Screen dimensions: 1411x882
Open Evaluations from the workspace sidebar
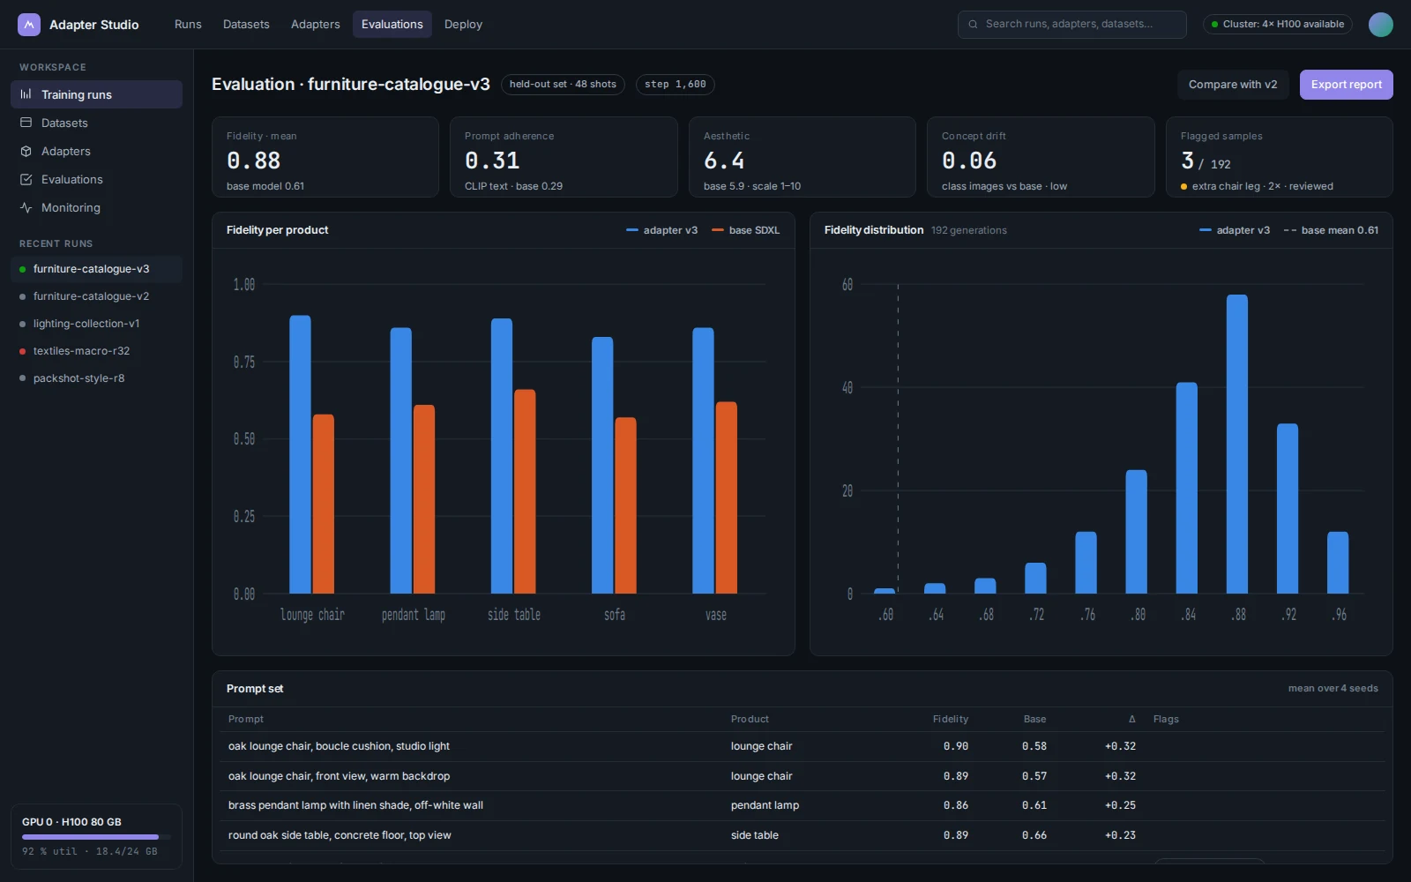click(96, 179)
